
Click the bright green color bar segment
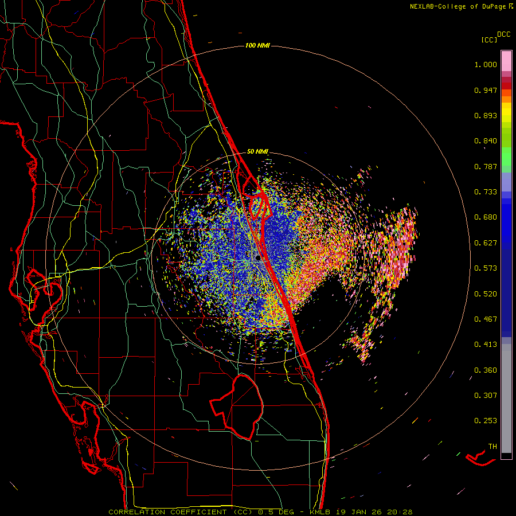pos(506,157)
